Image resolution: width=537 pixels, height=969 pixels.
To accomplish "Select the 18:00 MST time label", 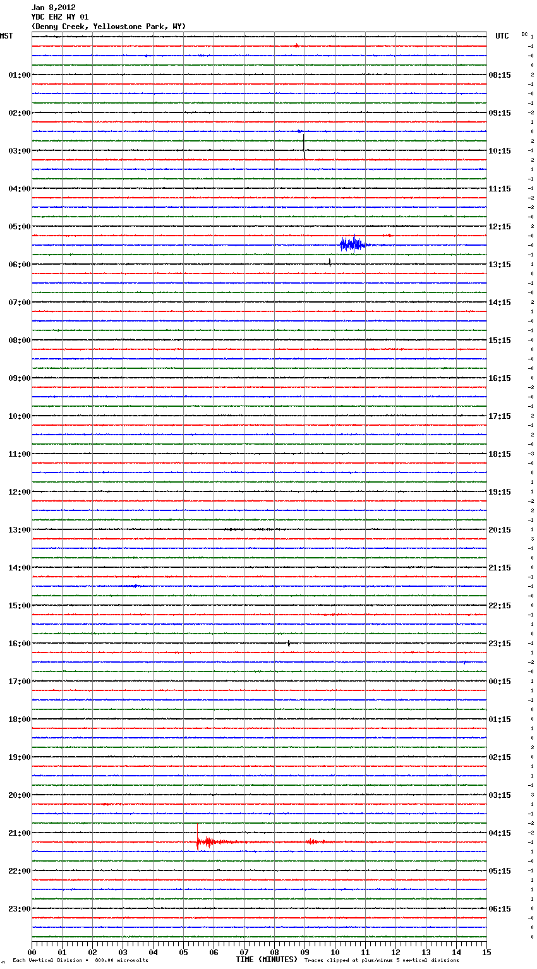I will coord(20,719).
